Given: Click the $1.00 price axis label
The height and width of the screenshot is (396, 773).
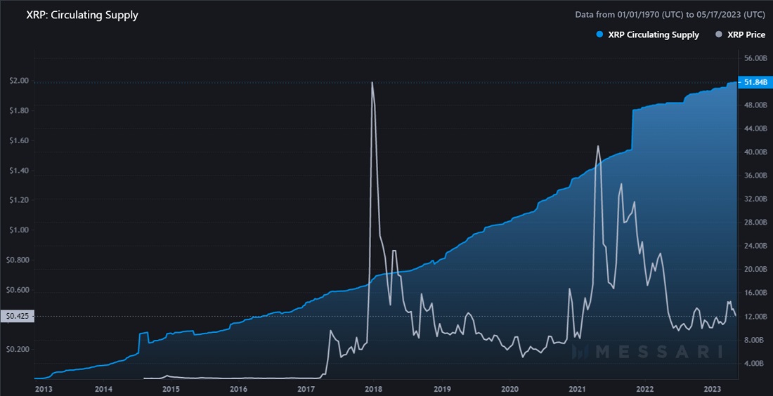Looking at the screenshot, I should (x=19, y=230).
